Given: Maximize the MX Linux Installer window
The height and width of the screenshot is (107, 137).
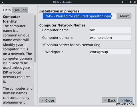Looking at the screenshot, I should pos(131,2).
